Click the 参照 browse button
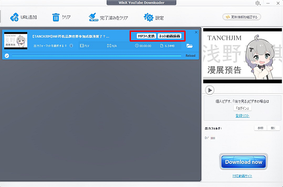 click(261, 128)
